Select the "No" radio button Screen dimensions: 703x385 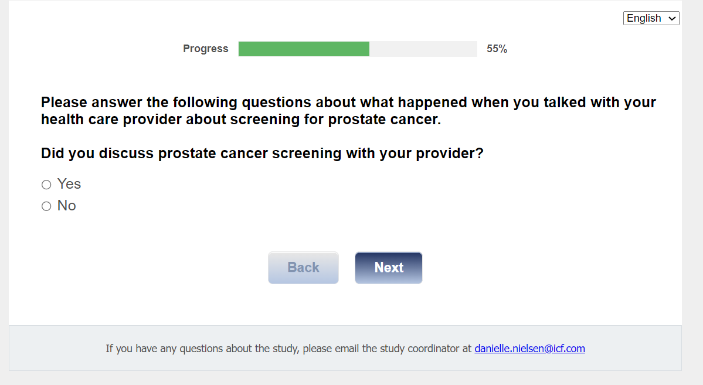(46, 206)
